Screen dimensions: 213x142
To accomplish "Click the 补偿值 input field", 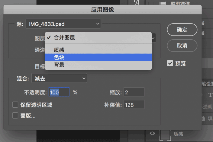I will (134, 104).
